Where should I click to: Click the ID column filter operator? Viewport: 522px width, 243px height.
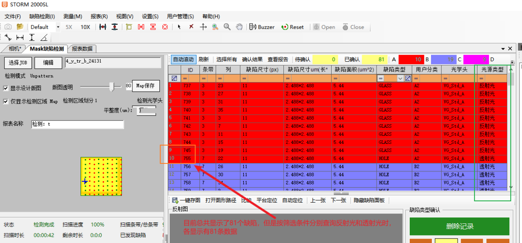pyautogui.click(x=185, y=78)
